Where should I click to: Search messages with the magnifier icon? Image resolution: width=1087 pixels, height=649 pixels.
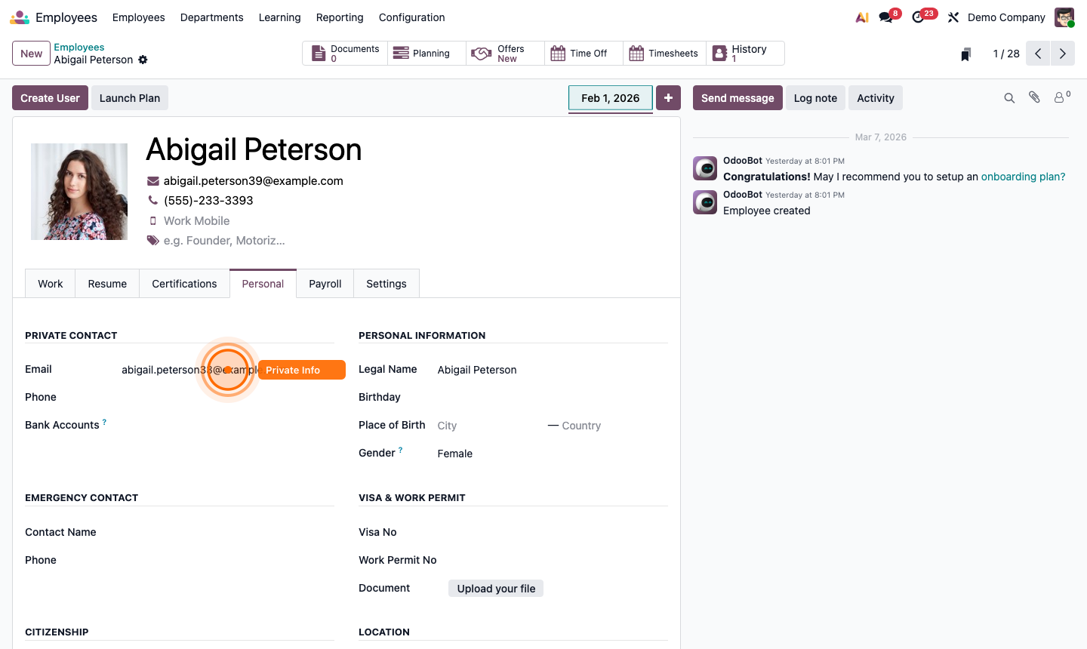[1009, 97]
